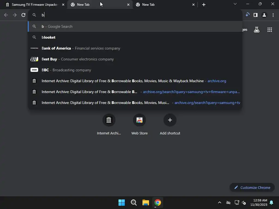Select the middle New Tab tab
This screenshot has width=279, height=209.
click(x=99, y=5)
